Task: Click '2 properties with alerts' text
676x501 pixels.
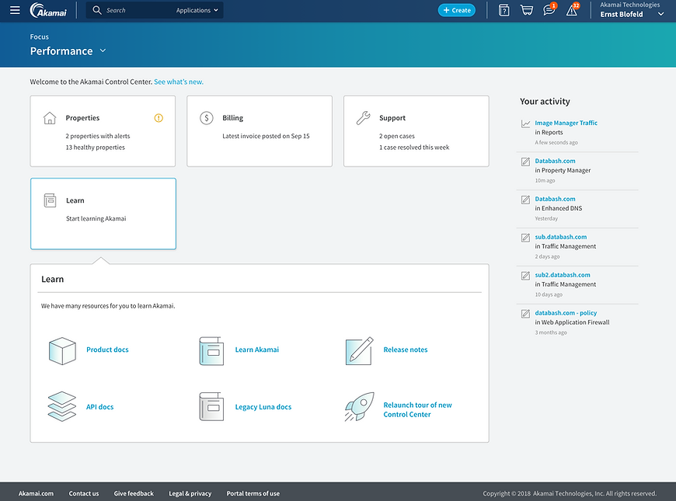Action: tap(98, 136)
